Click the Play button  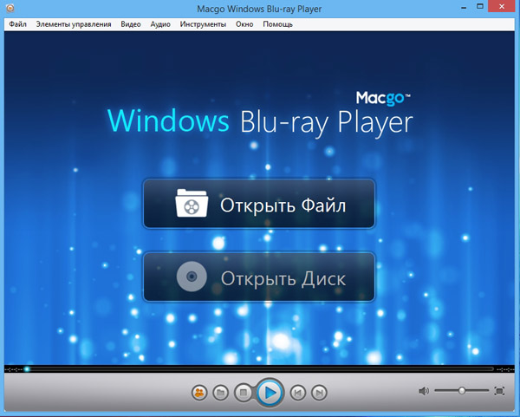click(x=270, y=393)
